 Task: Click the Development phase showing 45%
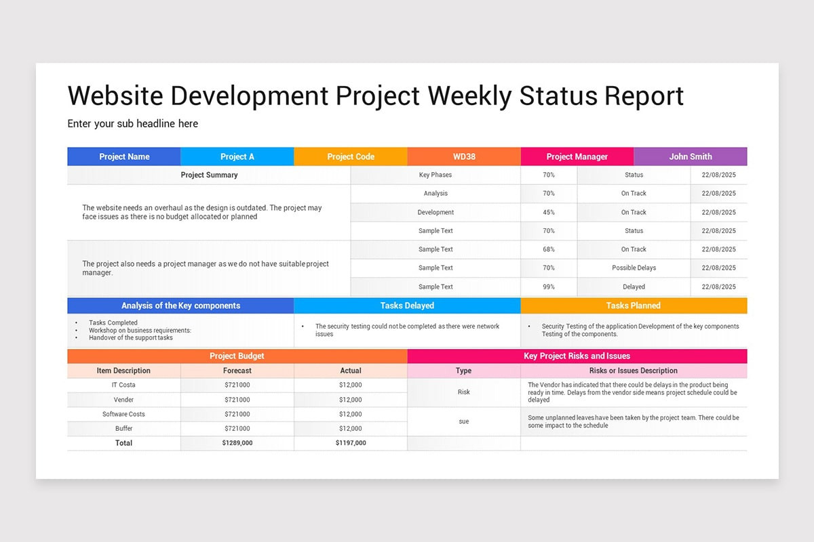point(436,212)
